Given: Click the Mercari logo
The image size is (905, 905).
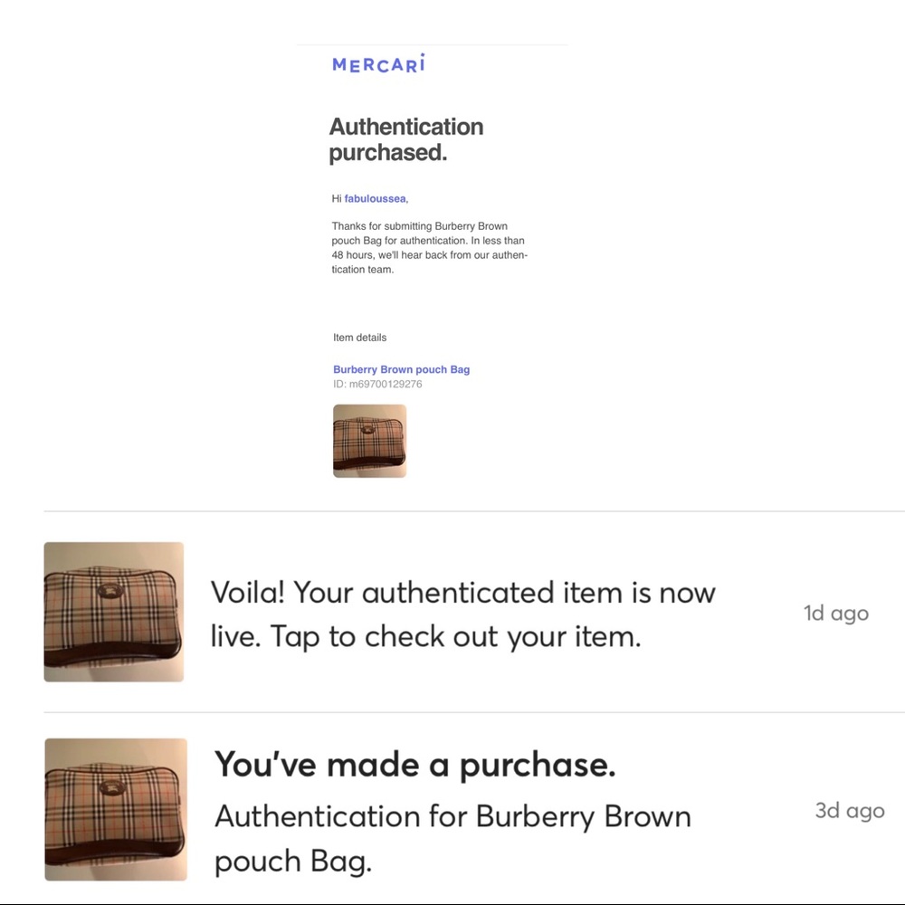Looking at the screenshot, I should point(377,64).
